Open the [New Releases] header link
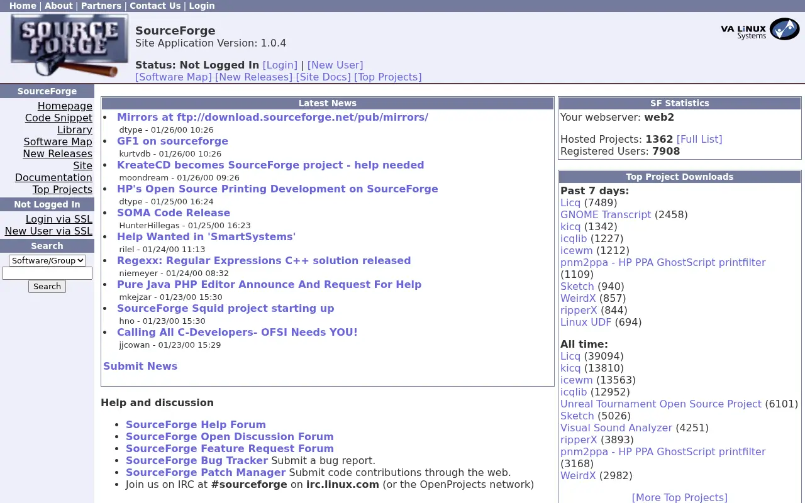 (253, 77)
